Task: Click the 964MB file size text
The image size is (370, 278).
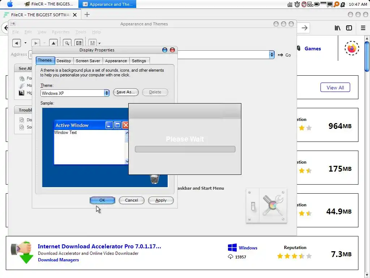Action: pyautogui.click(x=340, y=126)
